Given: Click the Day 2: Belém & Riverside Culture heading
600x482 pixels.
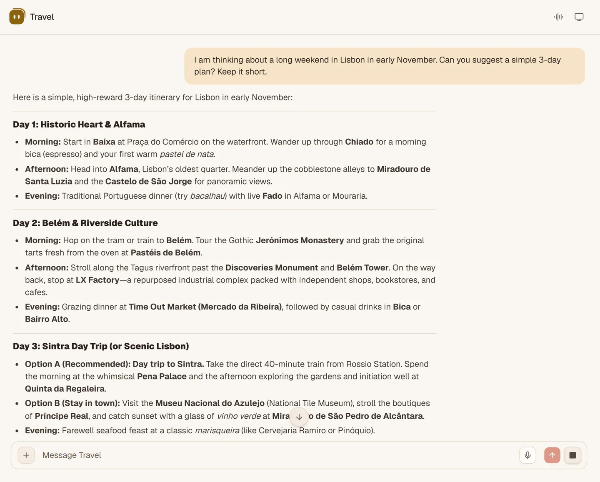Looking at the screenshot, I should (x=85, y=223).
